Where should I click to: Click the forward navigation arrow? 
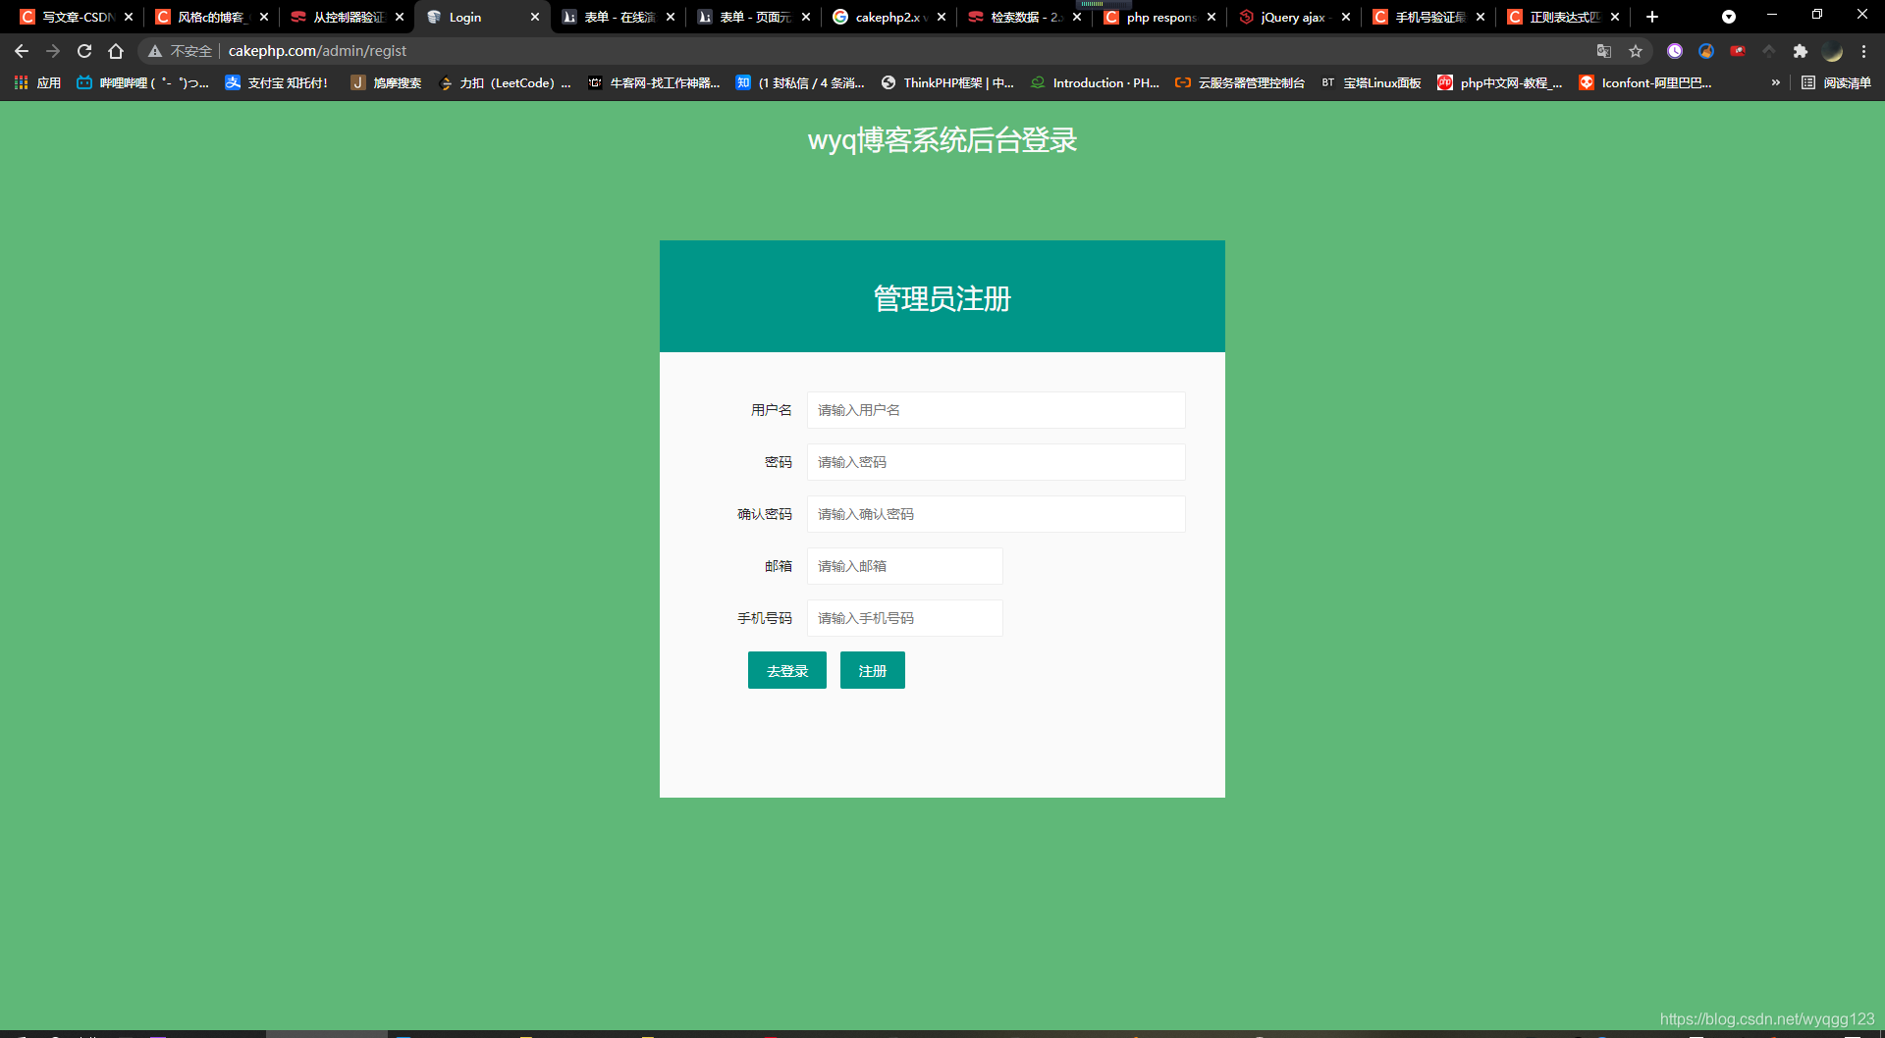coord(53,51)
